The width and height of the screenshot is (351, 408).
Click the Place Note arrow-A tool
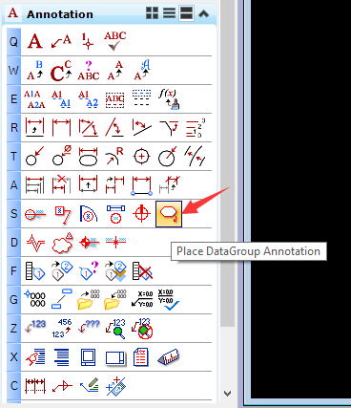click(61, 41)
